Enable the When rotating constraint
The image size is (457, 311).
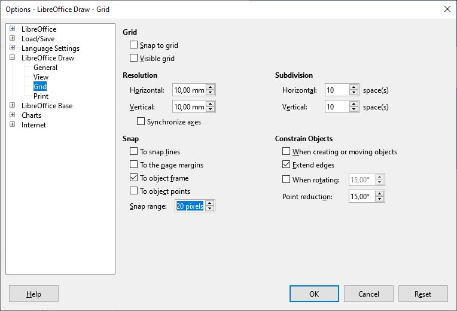click(286, 179)
